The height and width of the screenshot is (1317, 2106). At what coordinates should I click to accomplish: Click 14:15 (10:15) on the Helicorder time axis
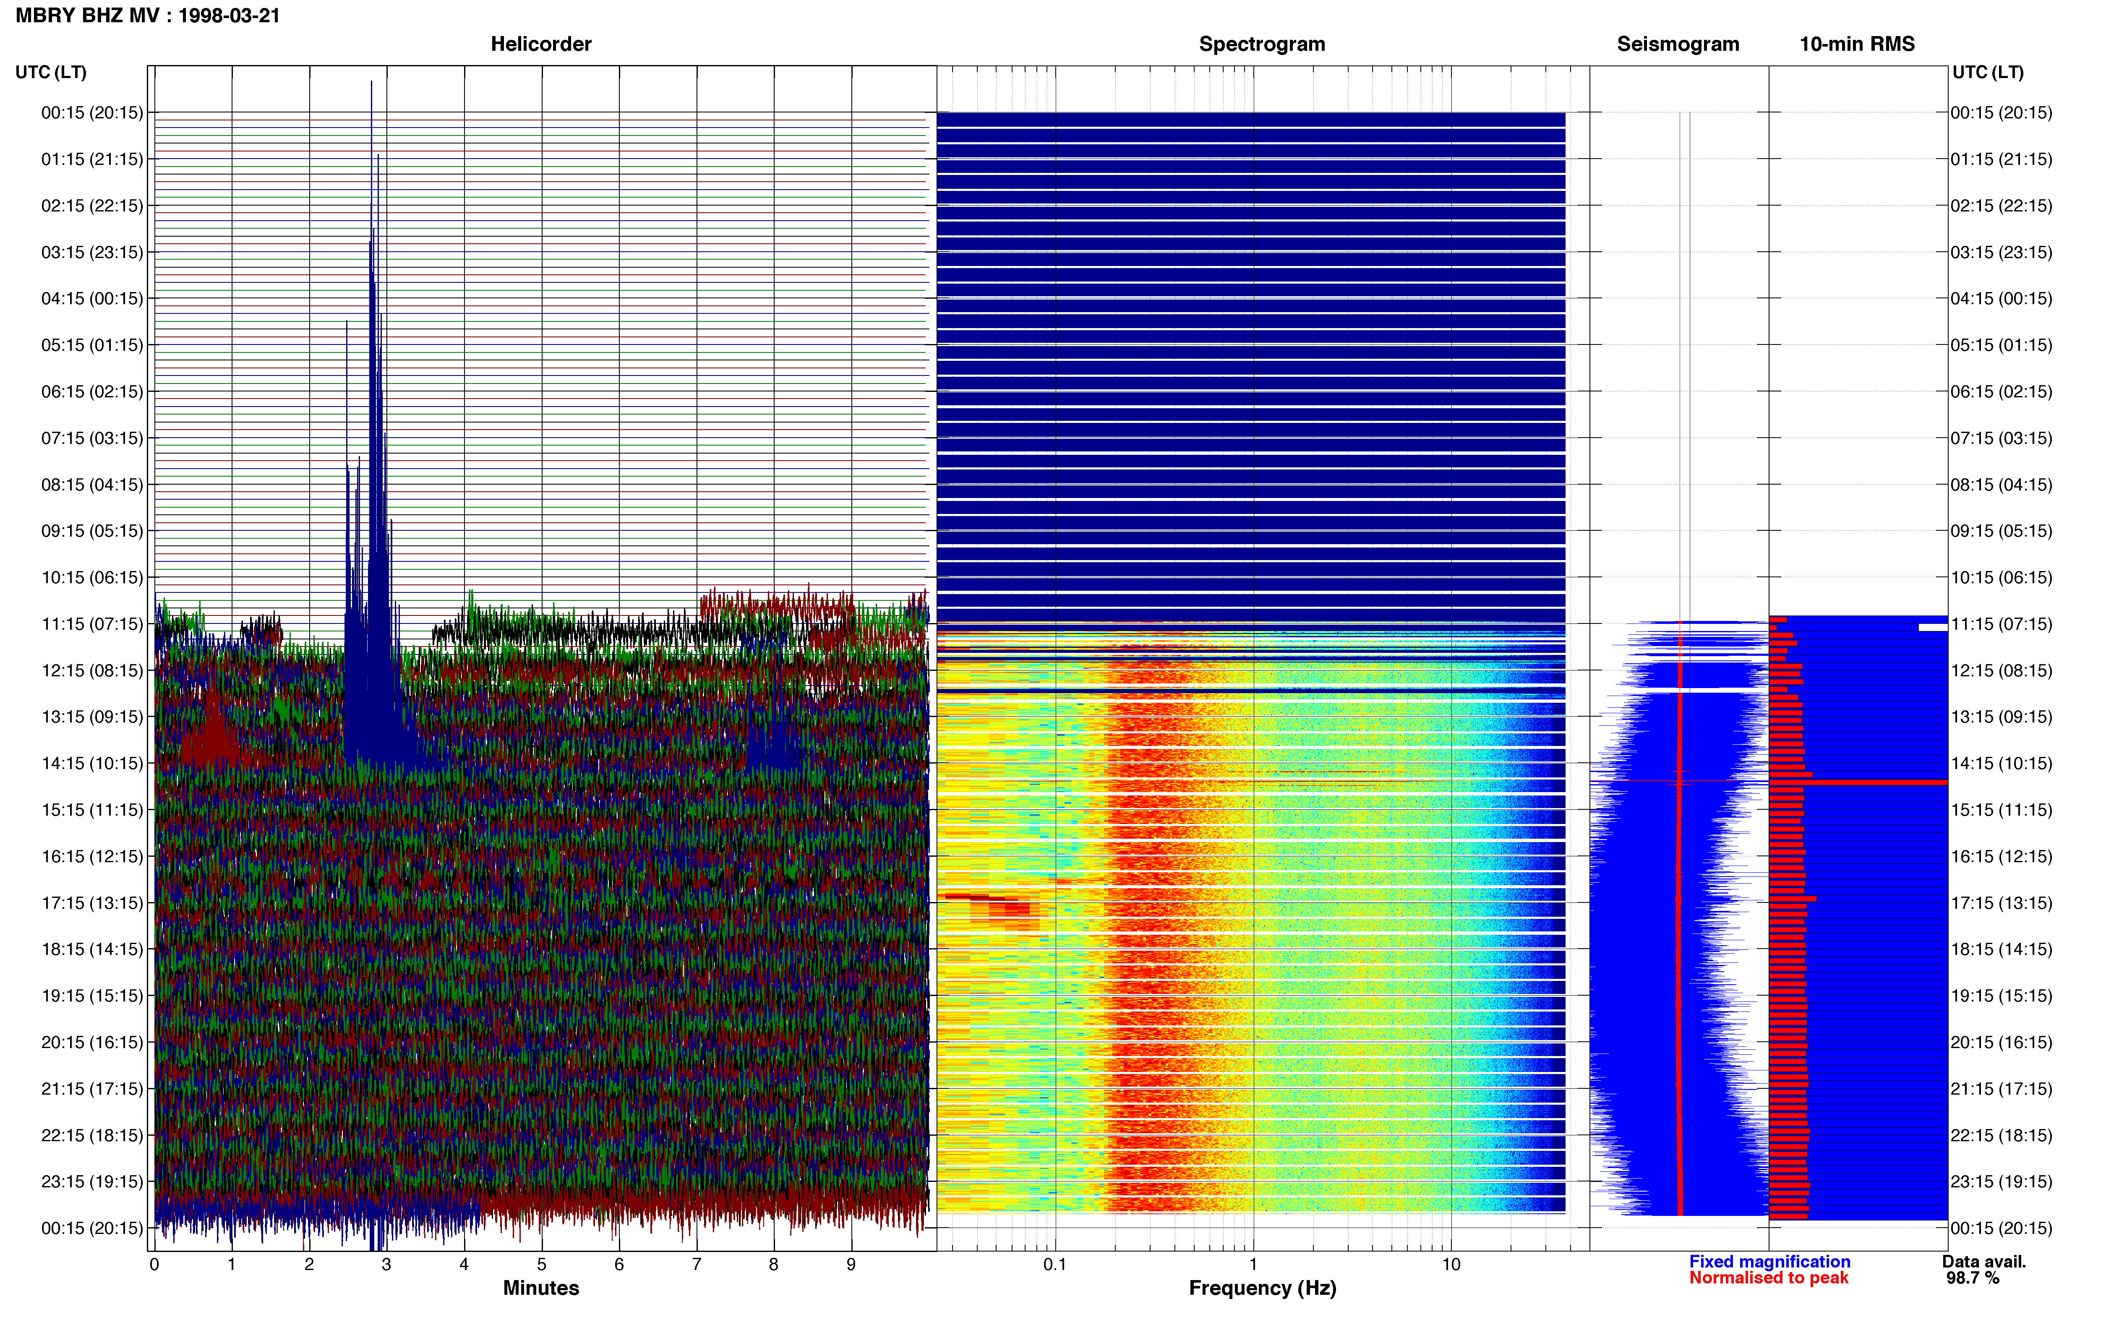pyautogui.click(x=92, y=764)
